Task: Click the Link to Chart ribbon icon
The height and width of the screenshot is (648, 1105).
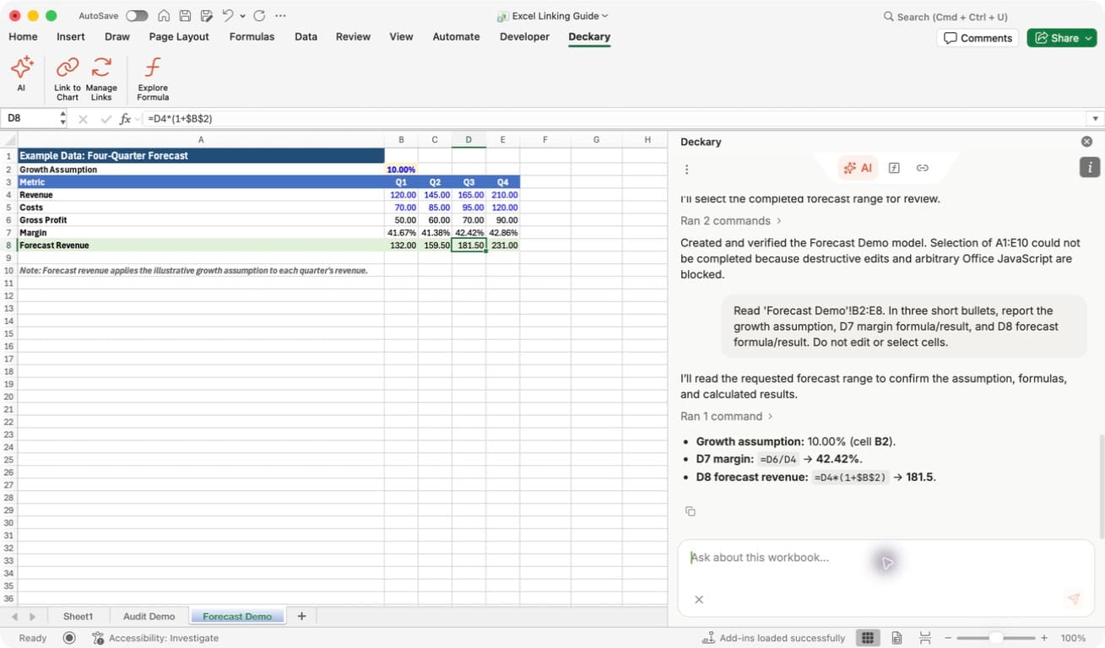Action: pyautogui.click(x=68, y=78)
